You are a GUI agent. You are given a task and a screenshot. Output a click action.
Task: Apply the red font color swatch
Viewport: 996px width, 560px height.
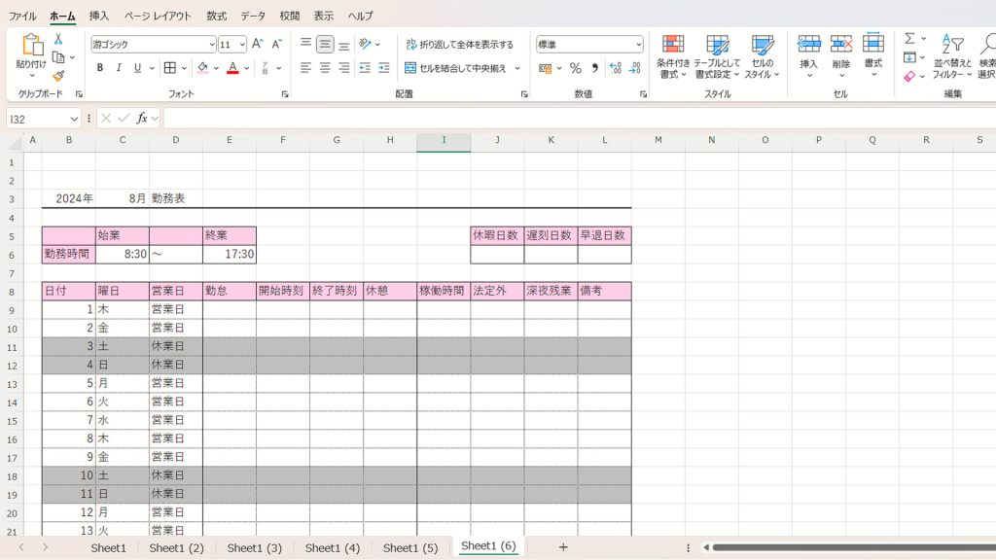(x=232, y=68)
